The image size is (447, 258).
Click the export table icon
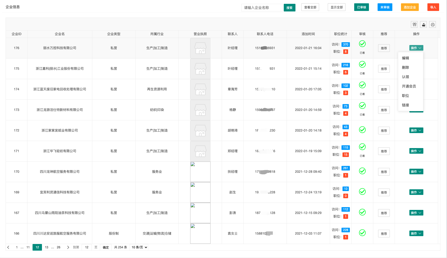[x=423, y=24]
